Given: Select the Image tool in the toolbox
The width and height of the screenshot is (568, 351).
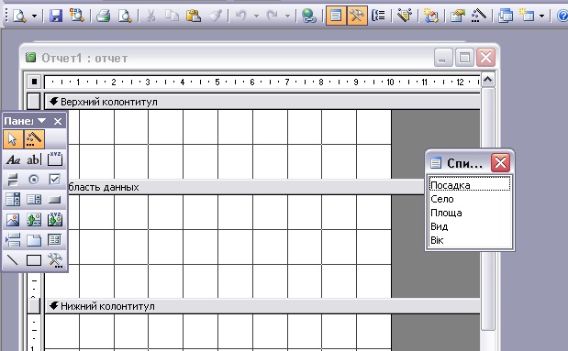Looking at the screenshot, I should click(x=13, y=220).
